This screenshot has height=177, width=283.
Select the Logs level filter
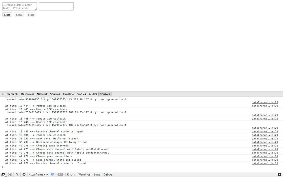coord(97,174)
